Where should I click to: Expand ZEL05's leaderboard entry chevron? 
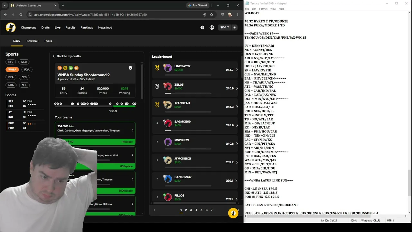tap(237, 88)
